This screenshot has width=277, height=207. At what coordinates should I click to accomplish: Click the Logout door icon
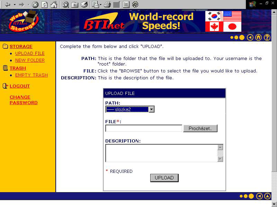coord(5,86)
